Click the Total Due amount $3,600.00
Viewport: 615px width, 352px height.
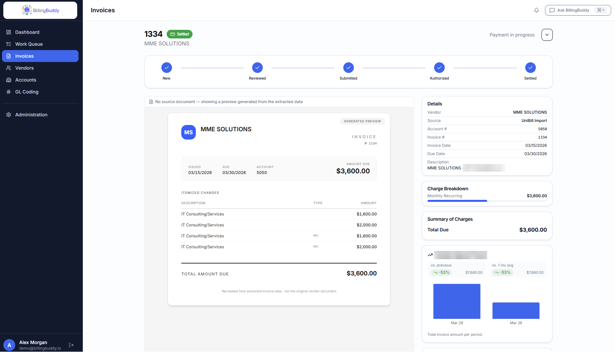[533, 230]
